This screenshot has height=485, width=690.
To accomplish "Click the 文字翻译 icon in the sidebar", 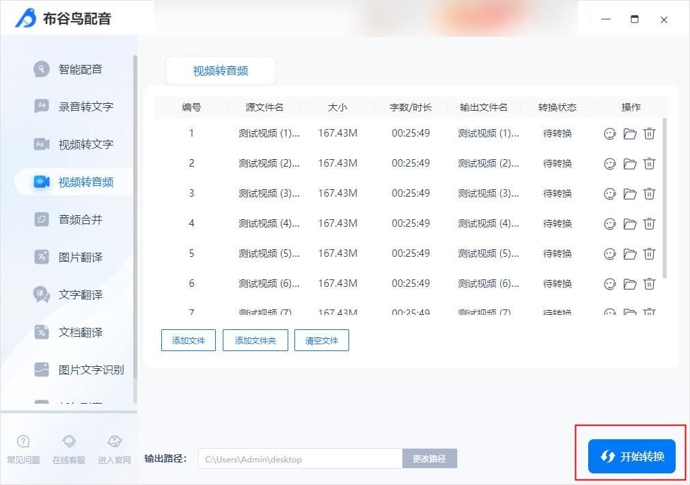I will 42,294.
